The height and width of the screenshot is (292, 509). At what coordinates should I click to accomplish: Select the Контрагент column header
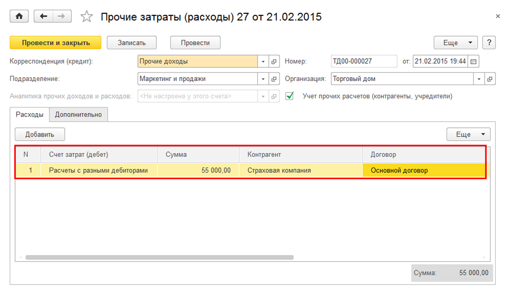(x=301, y=154)
